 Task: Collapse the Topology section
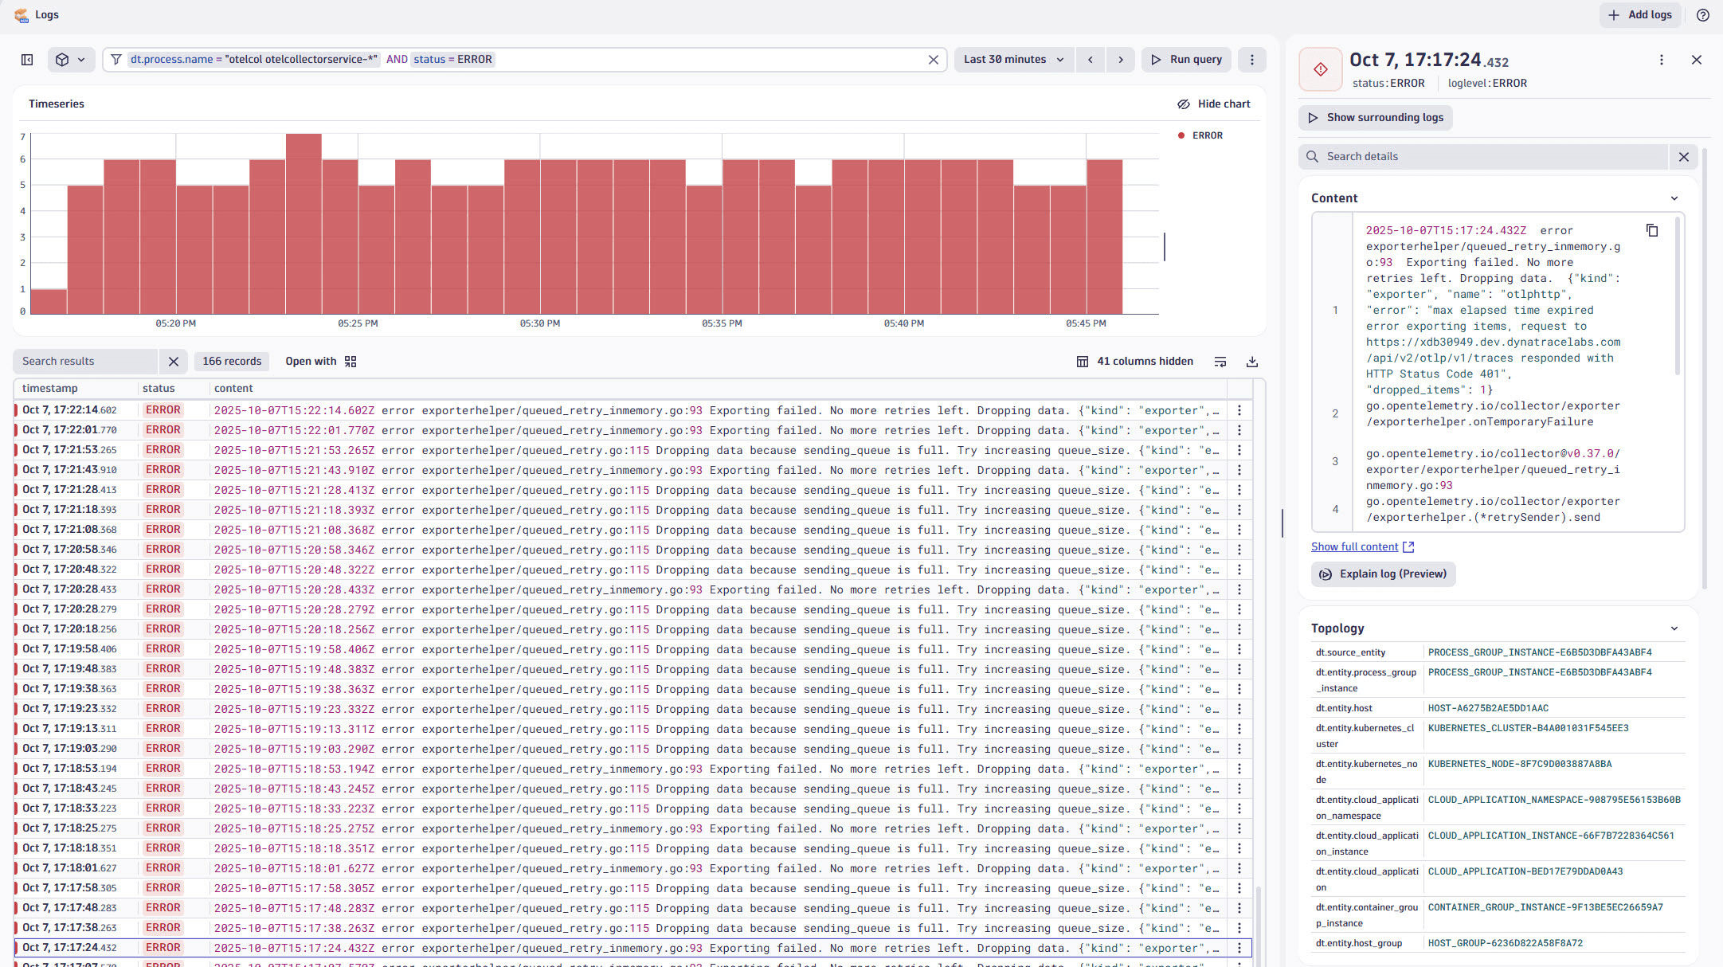point(1674,628)
